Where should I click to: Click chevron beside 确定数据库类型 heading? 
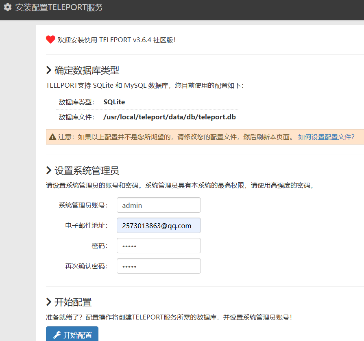pos(49,70)
